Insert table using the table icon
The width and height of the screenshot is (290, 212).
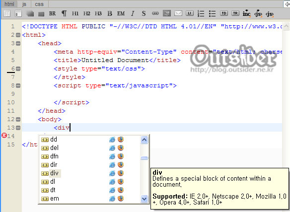tap(7, 13)
